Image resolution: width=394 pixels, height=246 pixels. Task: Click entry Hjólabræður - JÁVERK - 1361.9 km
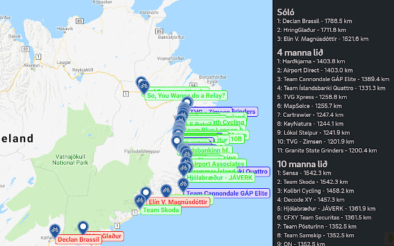(326, 208)
